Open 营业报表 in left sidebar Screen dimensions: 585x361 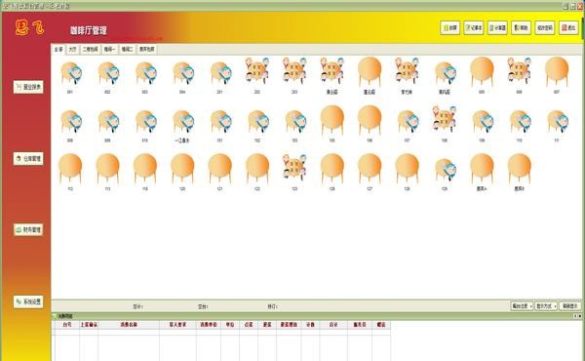(28, 87)
